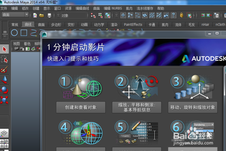This screenshot has height=151, width=226.
Task: Select by component type mode icon
Action: tap(108, 15)
